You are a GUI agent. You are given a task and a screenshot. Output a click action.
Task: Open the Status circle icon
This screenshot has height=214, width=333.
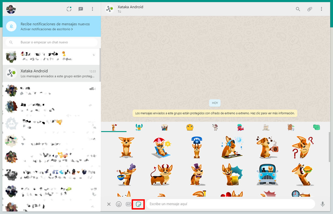tap(69, 9)
